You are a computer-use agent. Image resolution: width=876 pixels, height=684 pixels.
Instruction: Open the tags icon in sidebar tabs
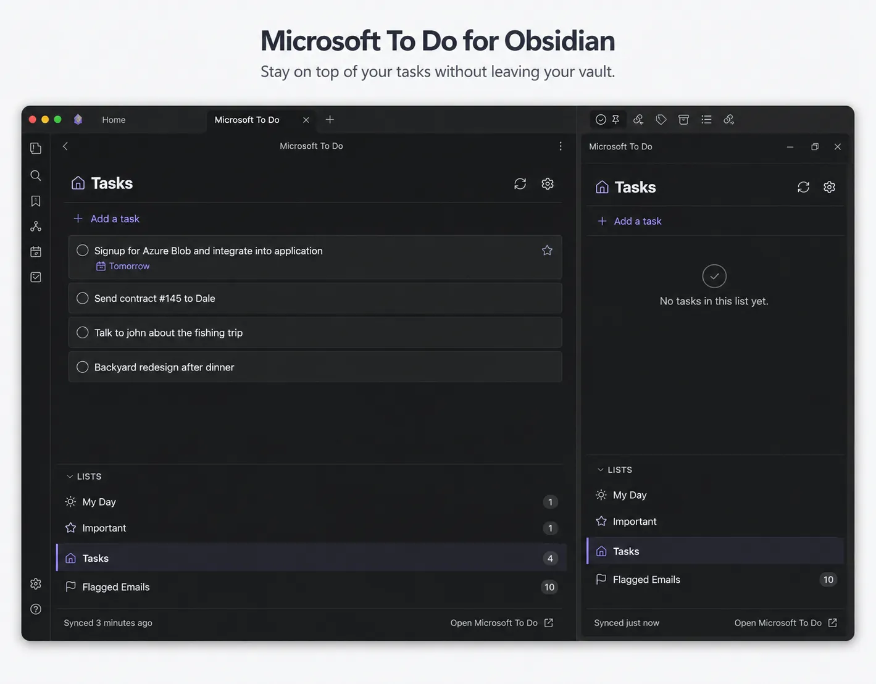661,119
